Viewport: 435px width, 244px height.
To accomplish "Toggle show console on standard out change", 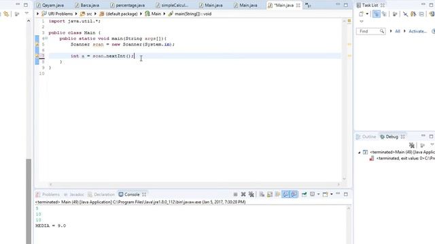I will click(x=285, y=195).
